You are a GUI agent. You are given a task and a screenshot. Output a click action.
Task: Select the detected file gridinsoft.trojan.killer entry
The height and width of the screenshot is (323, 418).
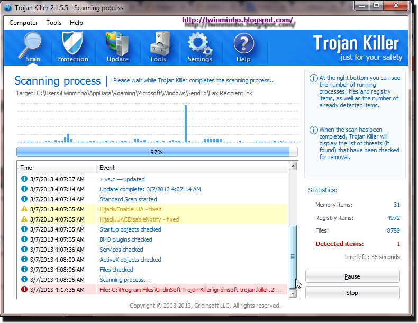coord(190,290)
